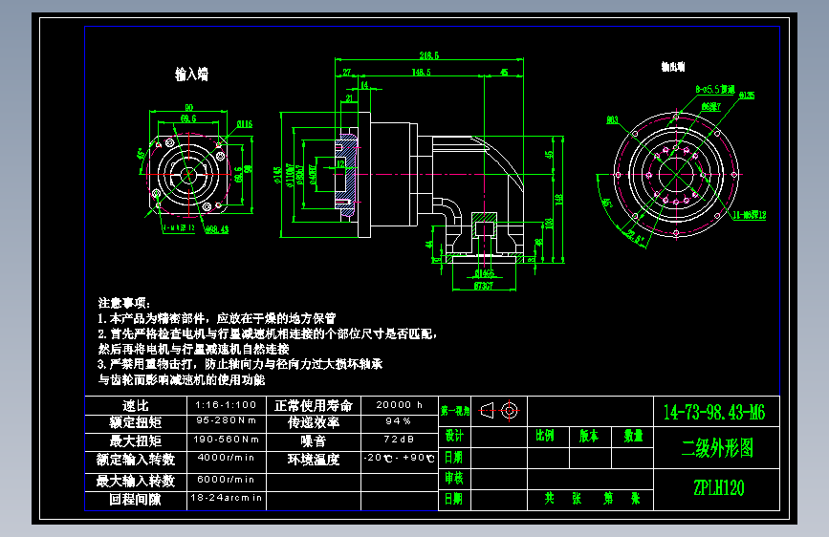The width and height of the screenshot is (829, 537).
Task: Select the 审核 title block cell
Action: tap(454, 479)
